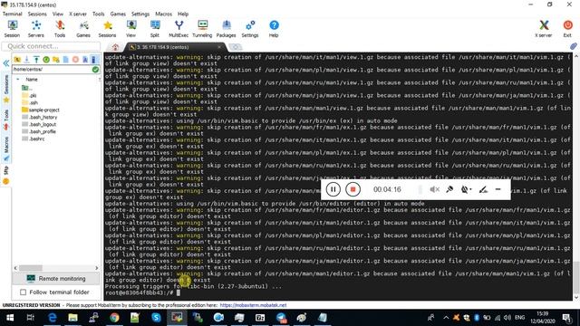Open the Macros menu
The width and height of the screenshot is (580, 326).
[x=163, y=14]
